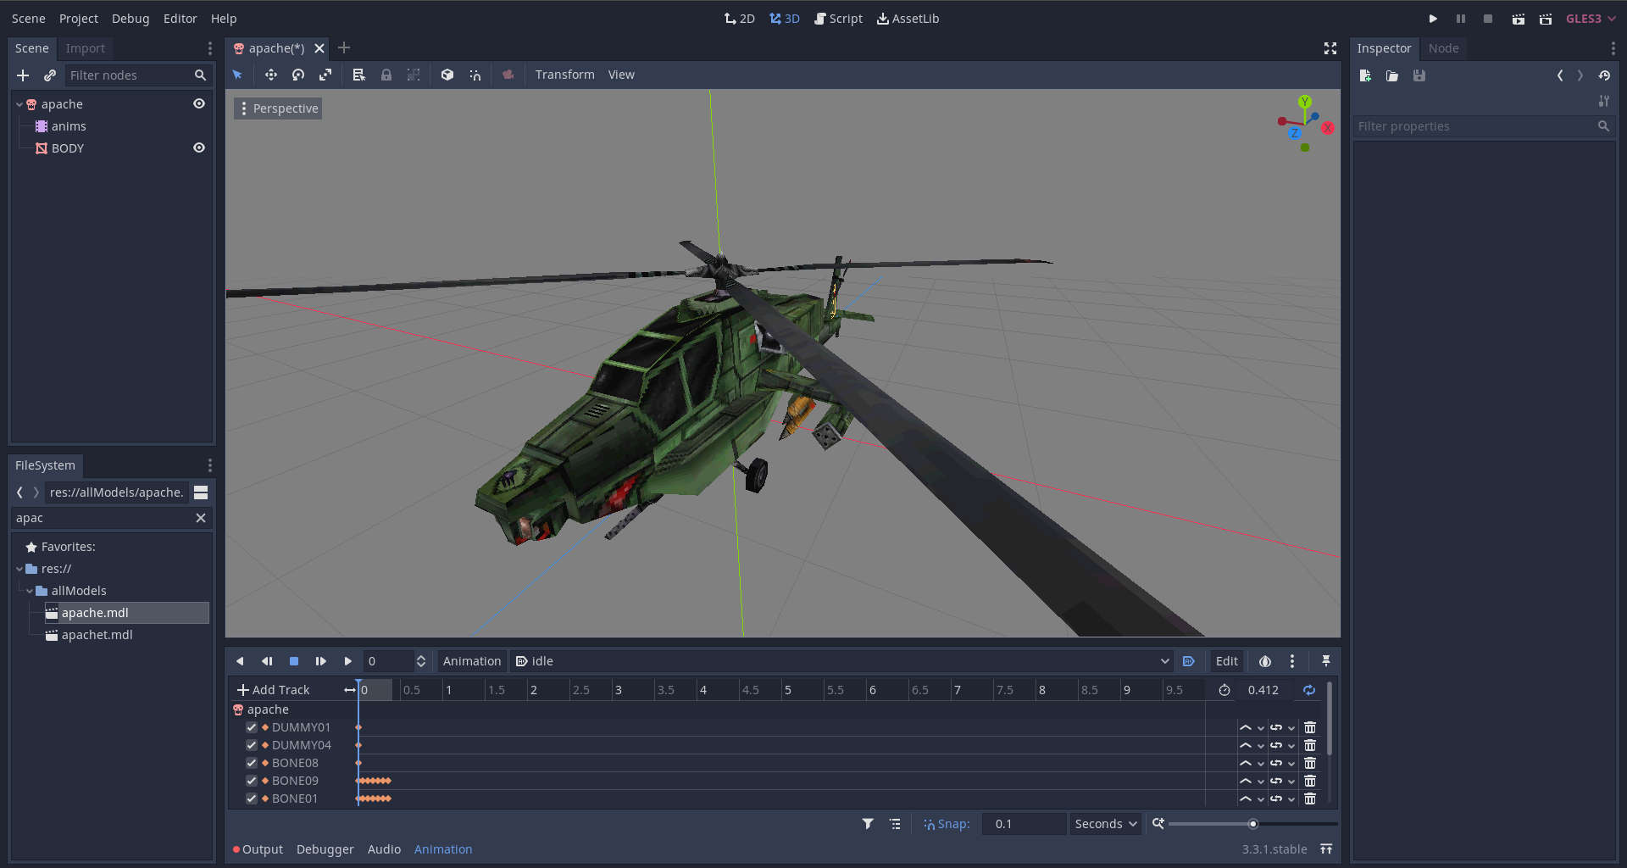Delete the DUMMY01 track with trash icon
1627x868 pixels.
pos(1310,727)
